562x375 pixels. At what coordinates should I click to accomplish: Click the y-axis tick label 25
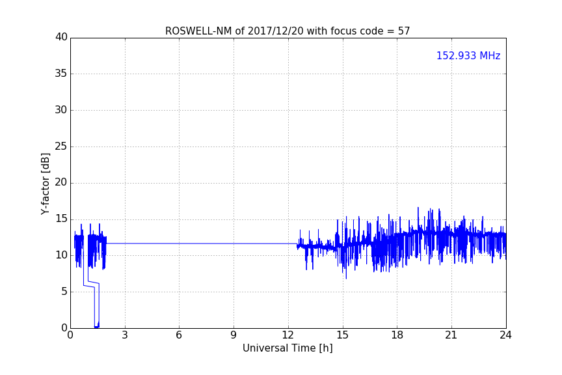point(61,146)
